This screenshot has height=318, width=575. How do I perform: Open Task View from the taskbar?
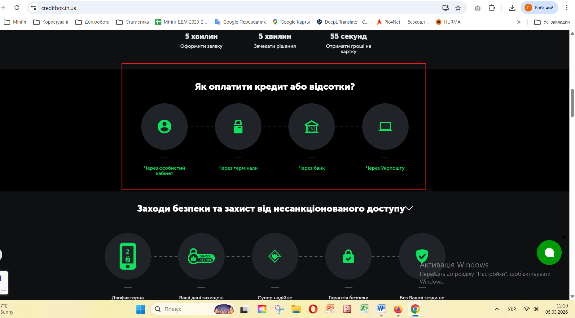tap(245, 309)
